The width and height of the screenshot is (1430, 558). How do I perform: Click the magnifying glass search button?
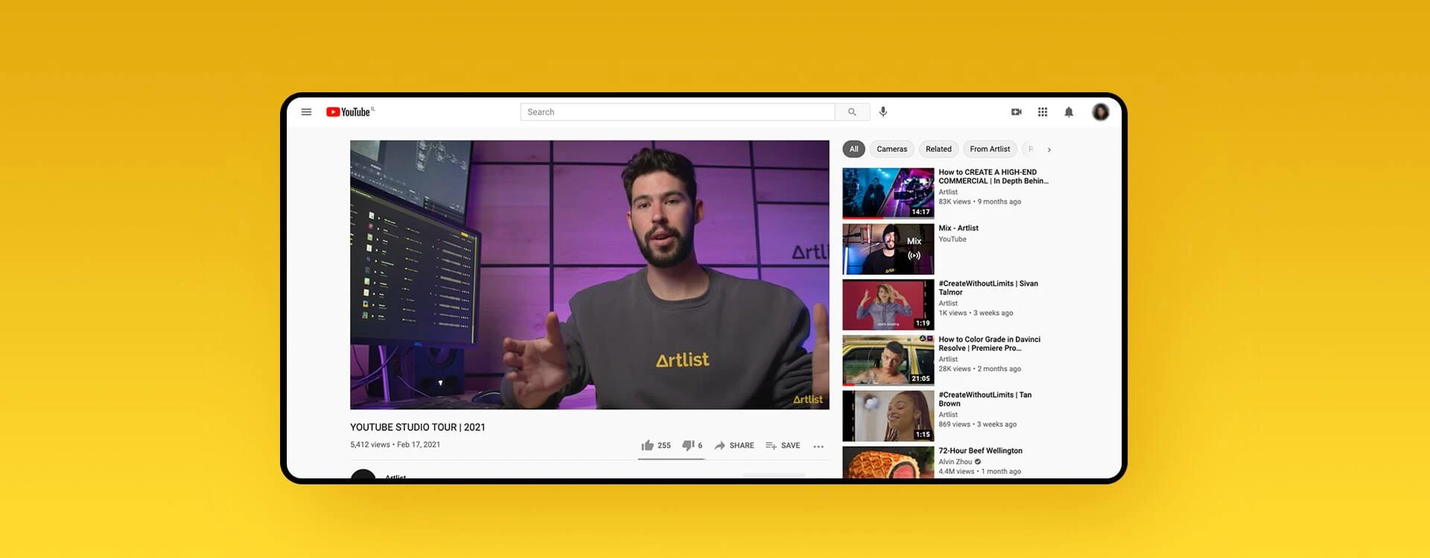coord(852,112)
